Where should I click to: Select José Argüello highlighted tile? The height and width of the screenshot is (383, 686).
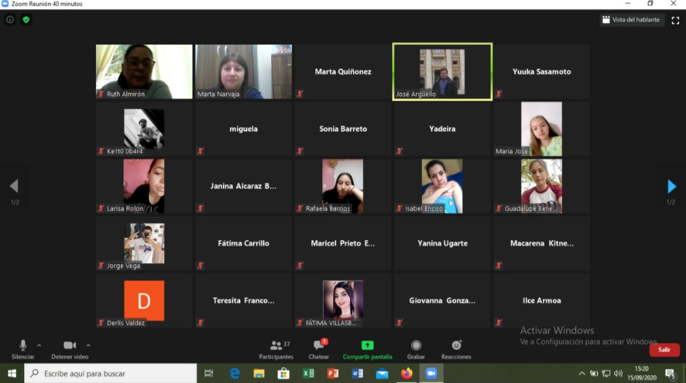point(442,72)
